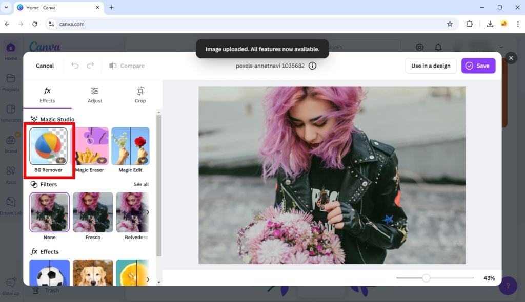See all filters link
The width and height of the screenshot is (525, 302).
[141, 184]
